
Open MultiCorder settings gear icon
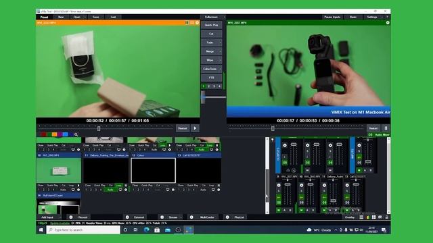click(x=191, y=217)
